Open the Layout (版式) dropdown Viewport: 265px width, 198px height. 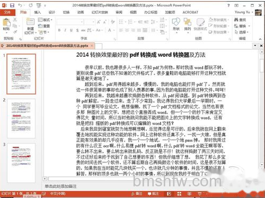[x=46, y=20]
